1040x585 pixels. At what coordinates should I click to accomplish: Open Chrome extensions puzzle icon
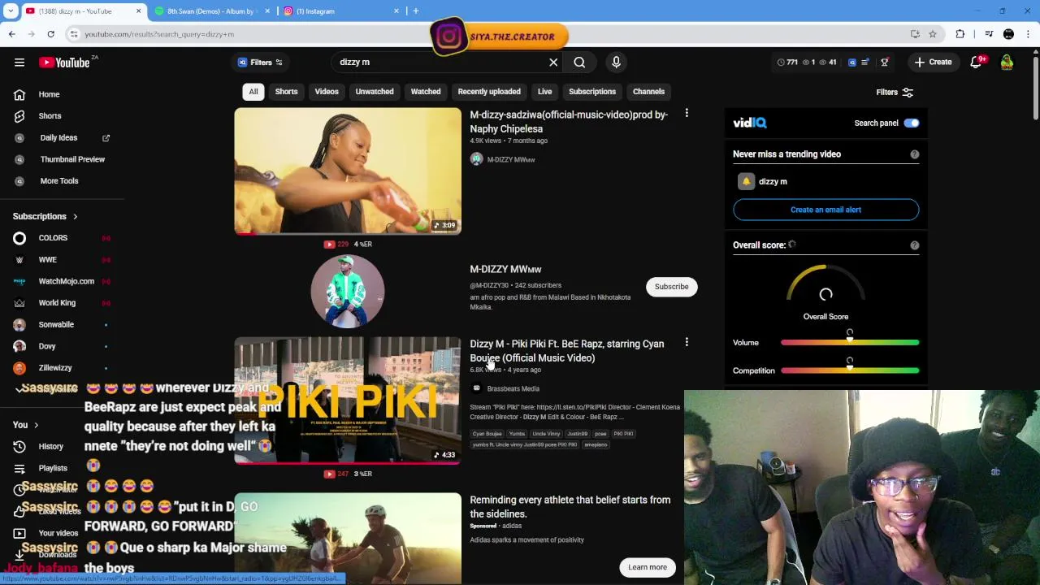pyautogui.click(x=960, y=34)
